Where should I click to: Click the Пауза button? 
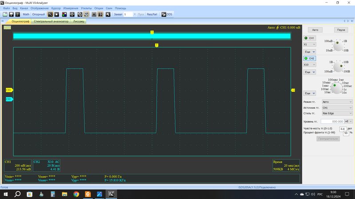click(x=341, y=30)
